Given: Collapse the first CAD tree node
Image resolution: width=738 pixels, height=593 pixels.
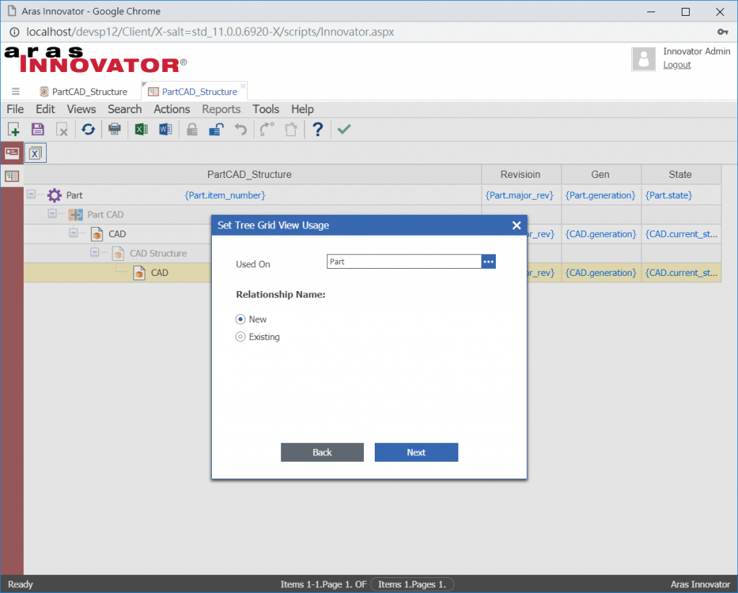Looking at the screenshot, I should click(74, 233).
